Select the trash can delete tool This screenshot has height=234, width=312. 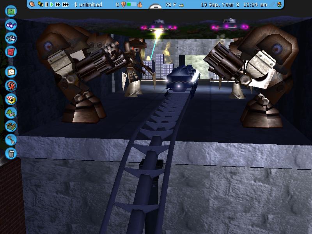11,153
